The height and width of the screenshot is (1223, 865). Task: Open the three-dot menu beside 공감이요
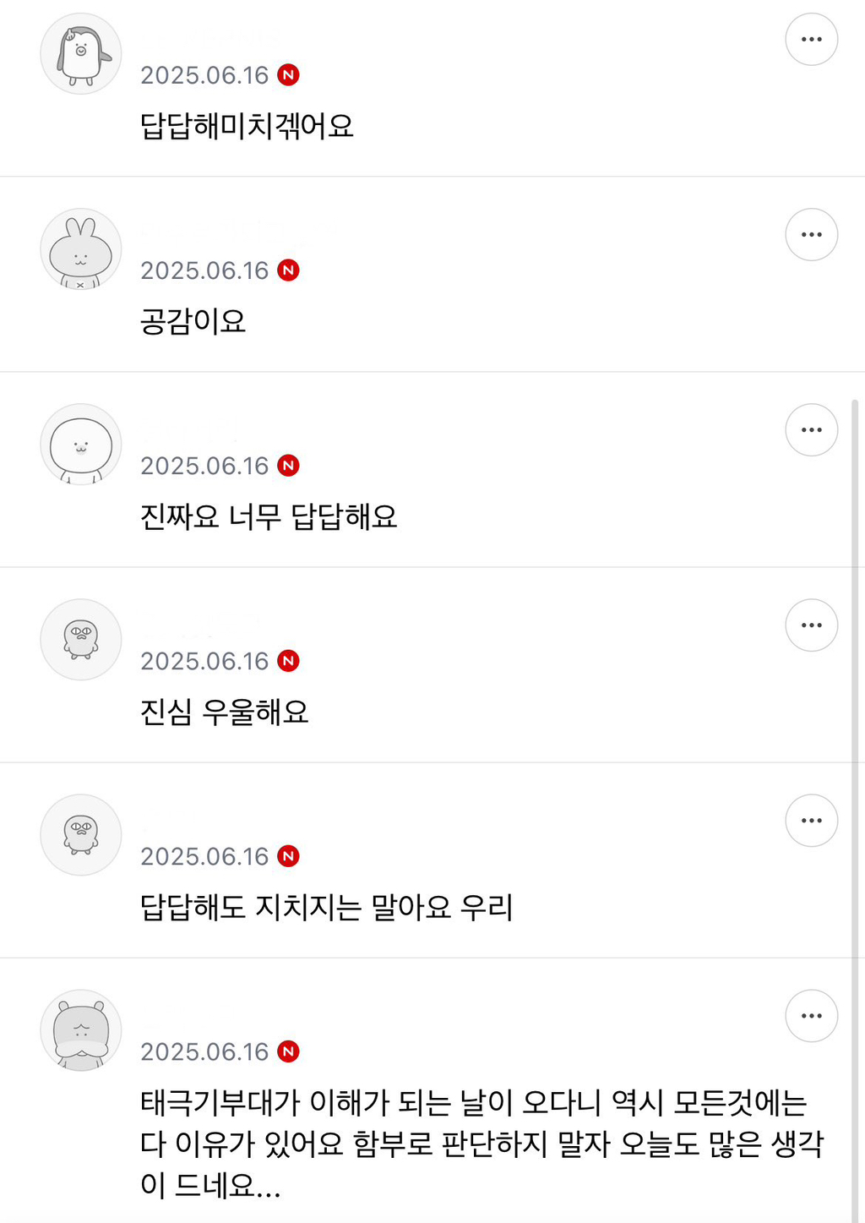coord(811,235)
